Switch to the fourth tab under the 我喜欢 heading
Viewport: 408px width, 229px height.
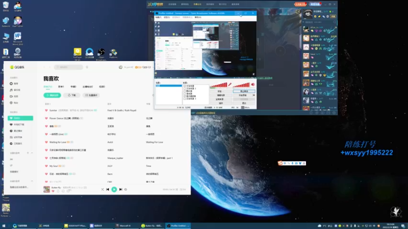(88, 87)
